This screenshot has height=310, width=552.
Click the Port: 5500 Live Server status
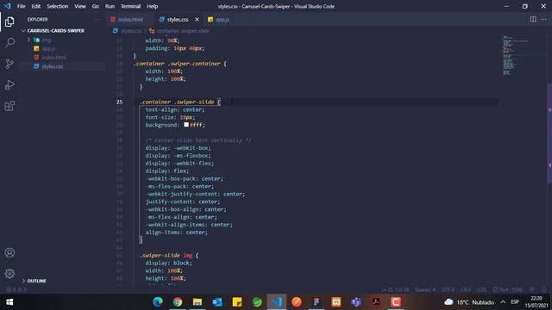point(507,289)
